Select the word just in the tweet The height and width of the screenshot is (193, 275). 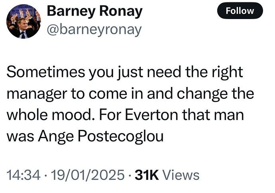[130, 72]
